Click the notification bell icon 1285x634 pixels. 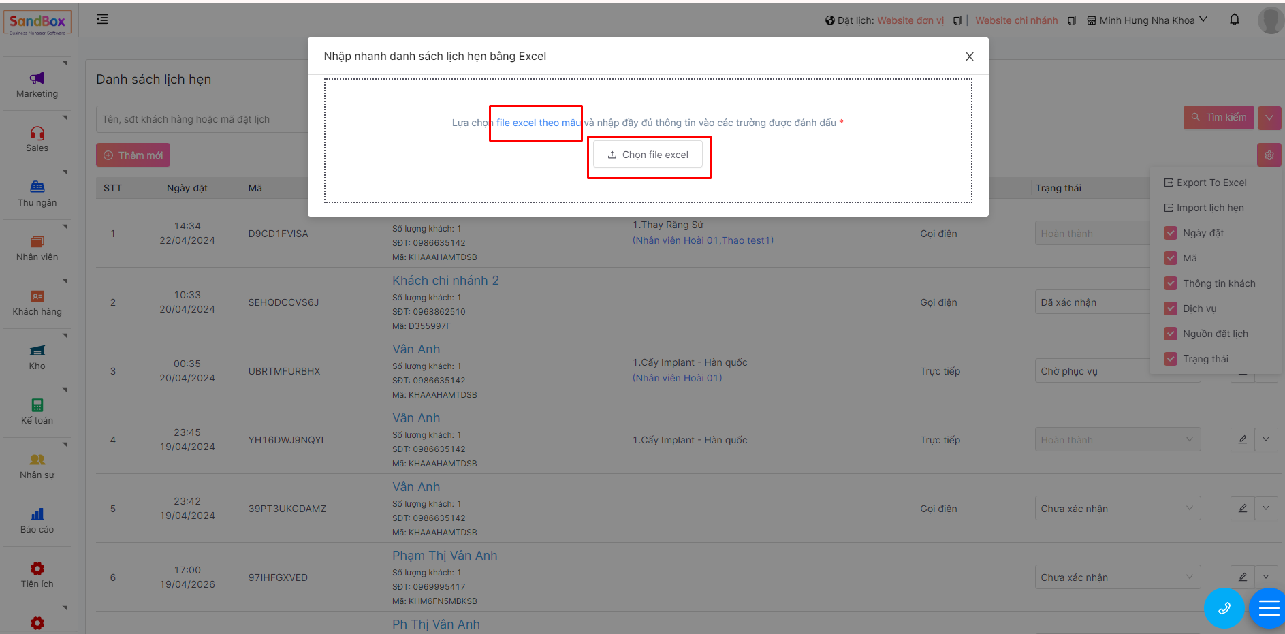1234,20
